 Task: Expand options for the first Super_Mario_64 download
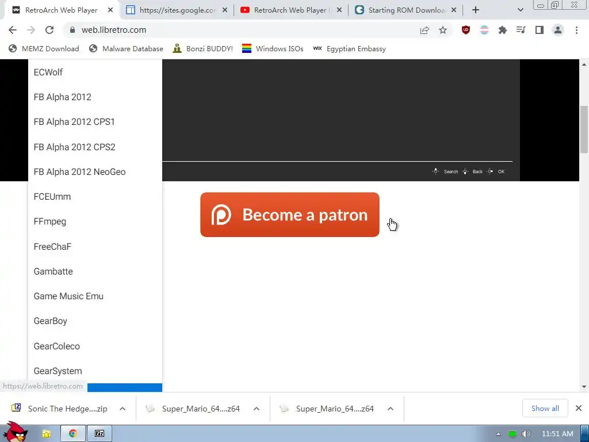click(x=257, y=409)
